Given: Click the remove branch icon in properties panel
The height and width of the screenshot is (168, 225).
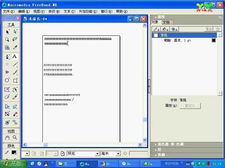Looking at the screenshot, I should (x=209, y=29).
